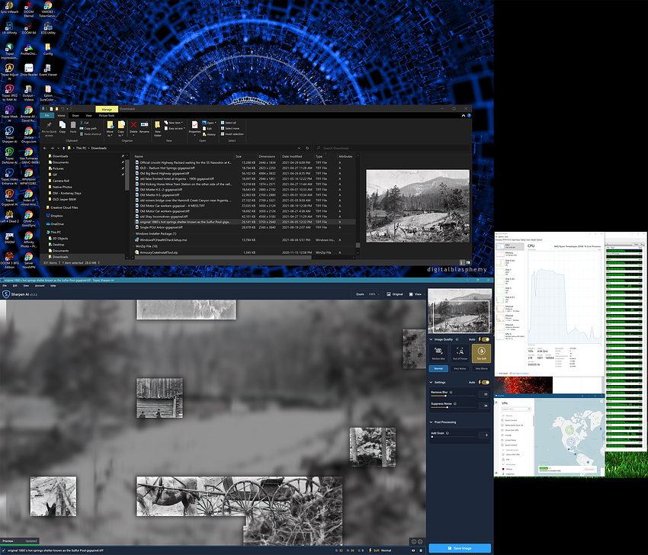Toggle the Original image comparison
648x555 pixels.
(393, 294)
